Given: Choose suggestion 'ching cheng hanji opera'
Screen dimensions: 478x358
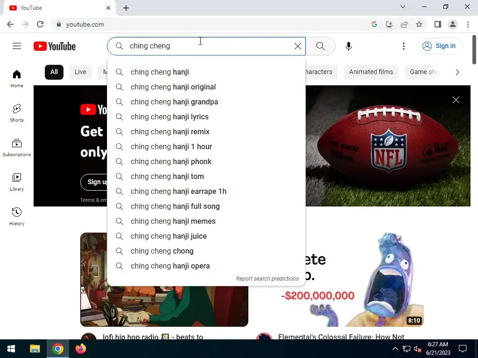Looking at the screenshot, I should click(x=206, y=266).
